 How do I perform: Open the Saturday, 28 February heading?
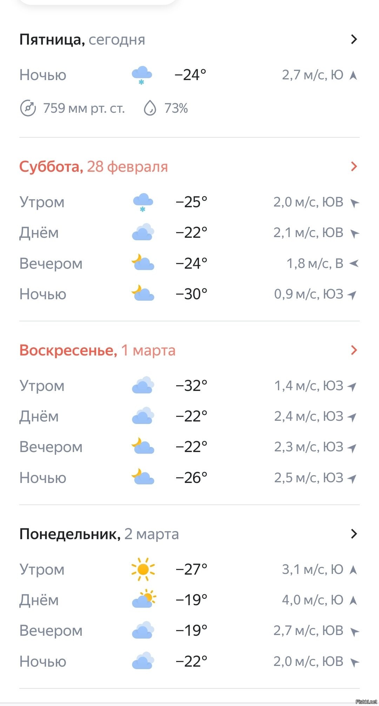point(93,166)
